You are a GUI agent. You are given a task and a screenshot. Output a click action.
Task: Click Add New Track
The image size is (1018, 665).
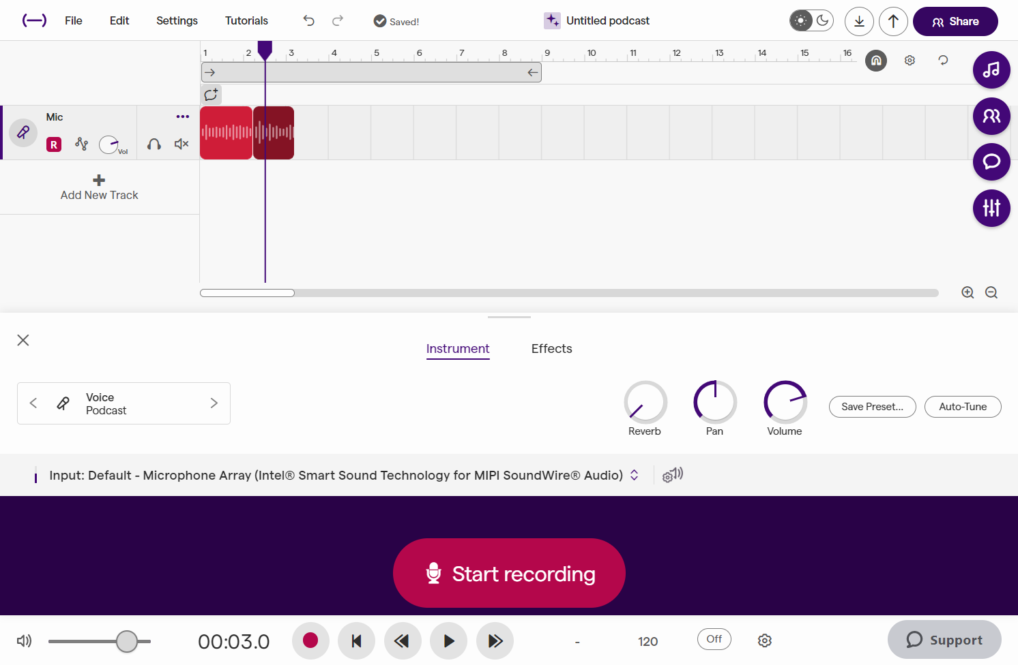coord(99,187)
